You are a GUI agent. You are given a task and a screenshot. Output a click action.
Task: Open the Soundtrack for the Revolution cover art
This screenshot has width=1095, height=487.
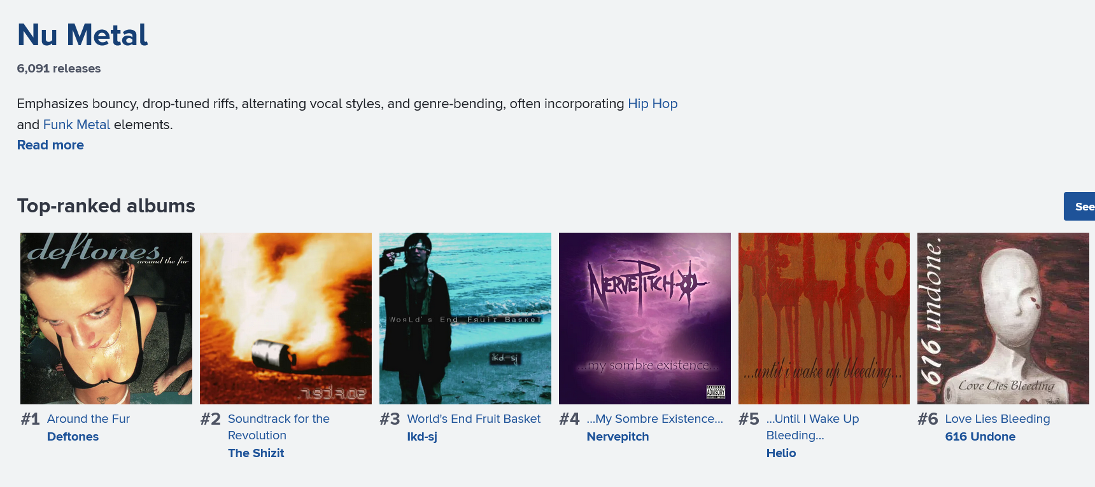pyautogui.click(x=286, y=319)
